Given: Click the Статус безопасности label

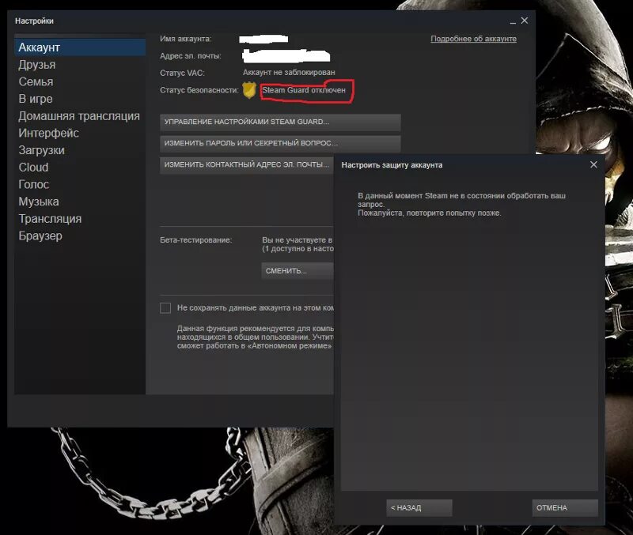Looking at the screenshot, I should point(199,90).
